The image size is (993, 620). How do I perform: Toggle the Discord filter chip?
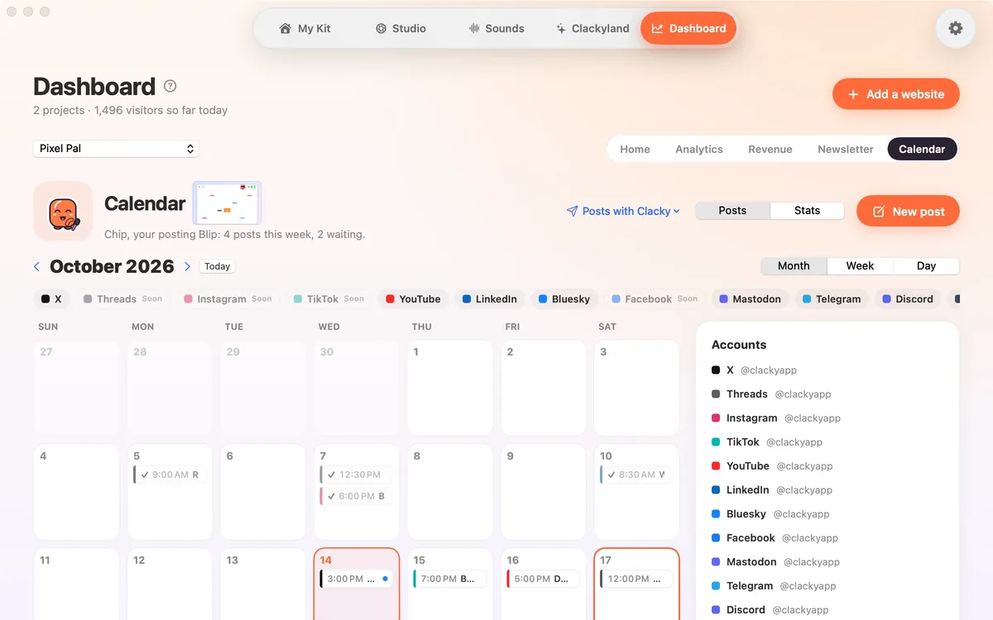click(908, 299)
